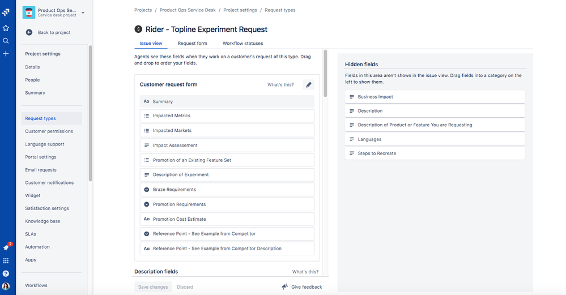The width and height of the screenshot is (566, 295).
Task: Click the issue view panel scrollbar
Action: click(325, 74)
